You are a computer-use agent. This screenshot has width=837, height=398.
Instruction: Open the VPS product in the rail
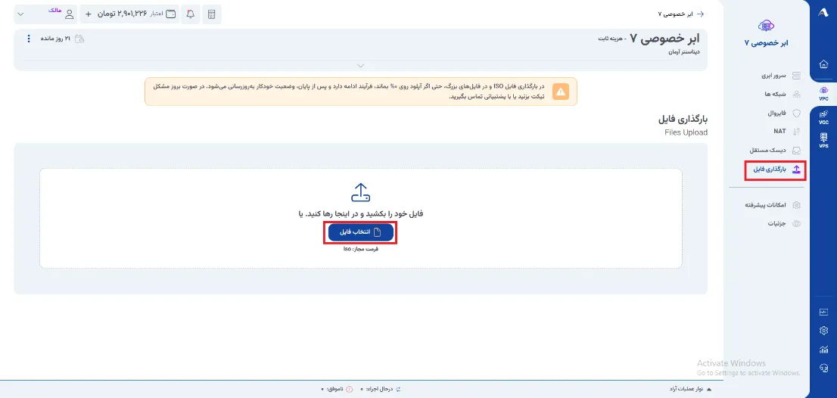pyautogui.click(x=823, y=140)
